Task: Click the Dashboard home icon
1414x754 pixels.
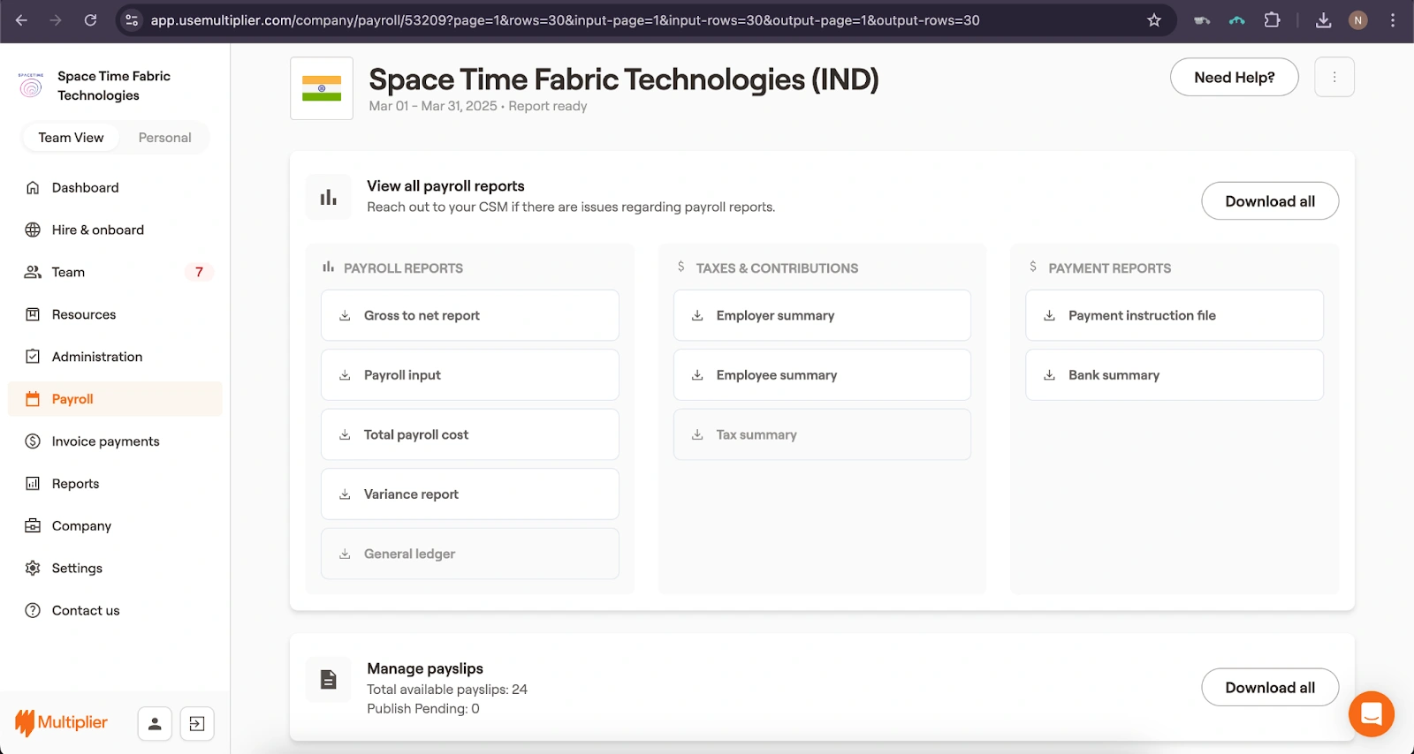Action: click(33, 187)
